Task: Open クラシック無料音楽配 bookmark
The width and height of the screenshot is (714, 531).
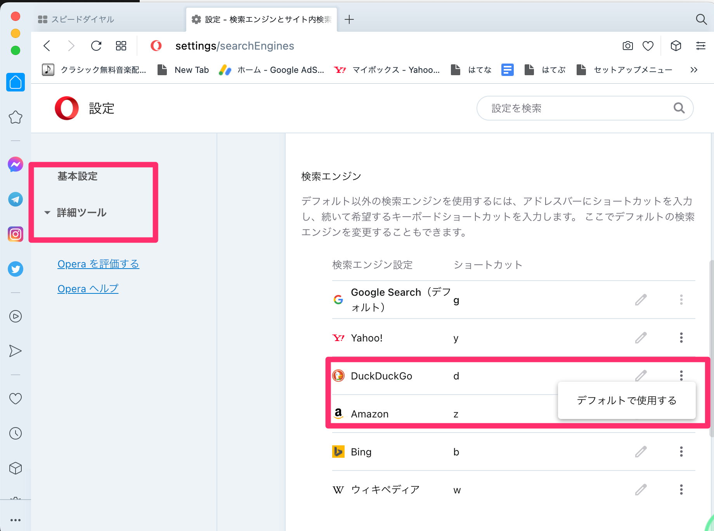Action: click(x=94, y=70)
